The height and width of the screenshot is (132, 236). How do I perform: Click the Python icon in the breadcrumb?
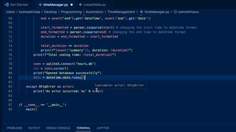point(142,12)
